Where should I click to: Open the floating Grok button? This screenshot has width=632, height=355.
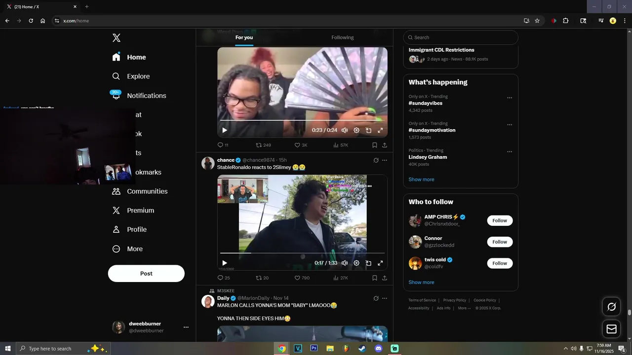(x=612, y=307)
